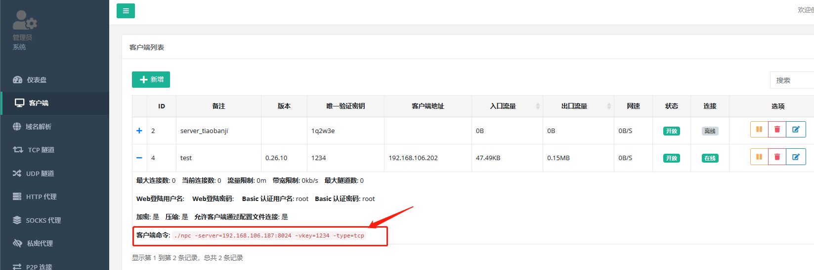This screenshot has height=270, width=814.
Task: Click the administrator avatar icon
Action: pyautogui.click(x=25, y=20)
